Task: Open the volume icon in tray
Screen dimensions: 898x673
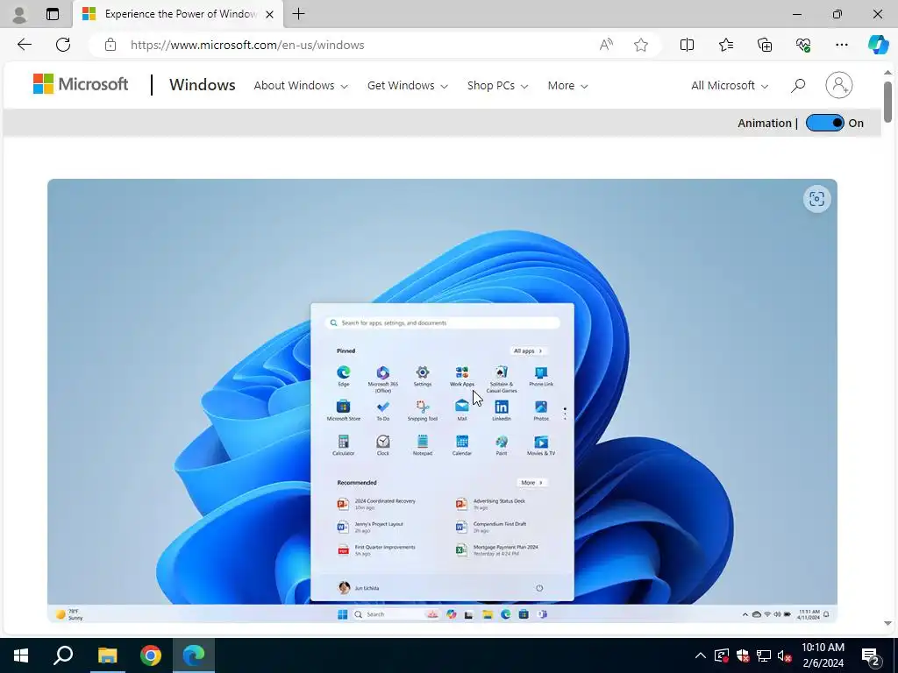Action: point(785,655)
